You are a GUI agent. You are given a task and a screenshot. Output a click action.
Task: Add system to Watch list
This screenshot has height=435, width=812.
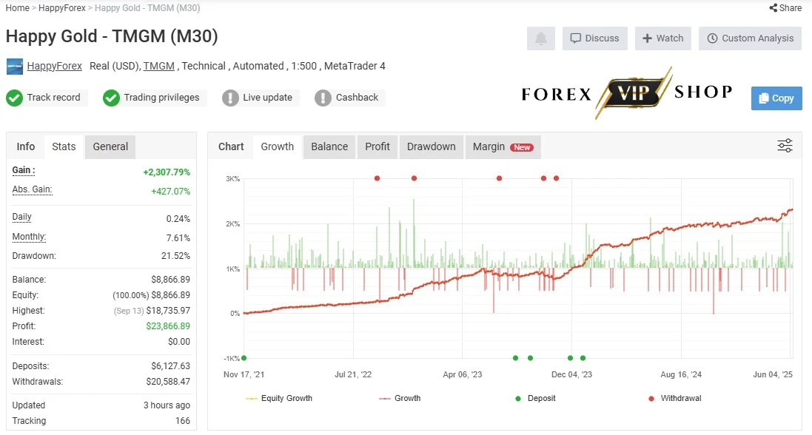[x=663, y=38]
